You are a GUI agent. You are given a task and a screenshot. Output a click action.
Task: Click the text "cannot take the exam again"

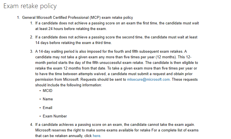(171, 125)
